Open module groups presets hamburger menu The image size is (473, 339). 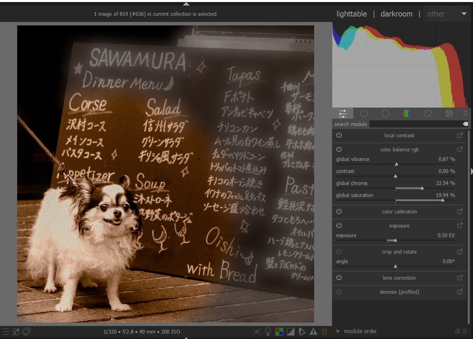(465, 114)
